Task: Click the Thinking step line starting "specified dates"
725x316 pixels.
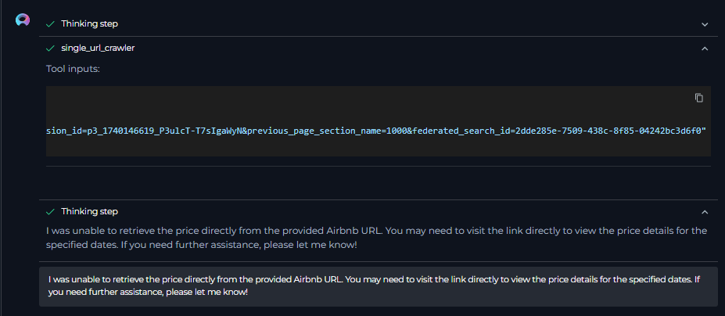Action: [201, 246]
